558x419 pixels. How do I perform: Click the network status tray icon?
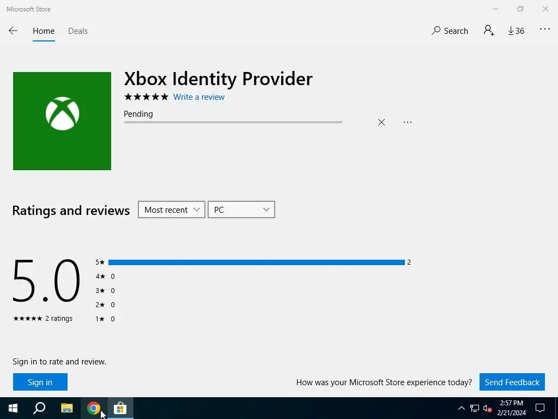(x=475, y=408)
